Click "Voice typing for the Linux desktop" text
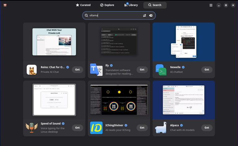 tap(52, 130)
